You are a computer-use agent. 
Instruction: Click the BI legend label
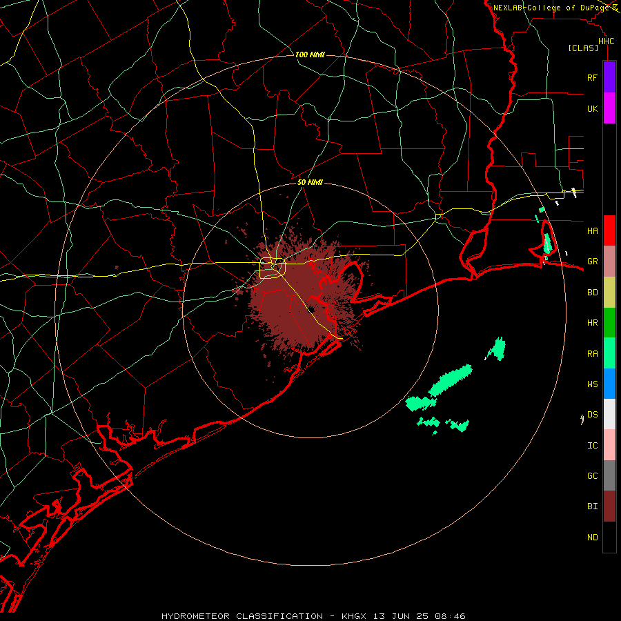(592, 506)
